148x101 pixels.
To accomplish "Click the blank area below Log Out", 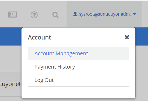I will click(78, 92).
